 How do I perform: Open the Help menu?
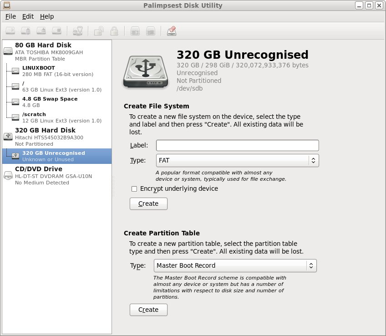tap(47, 16)
